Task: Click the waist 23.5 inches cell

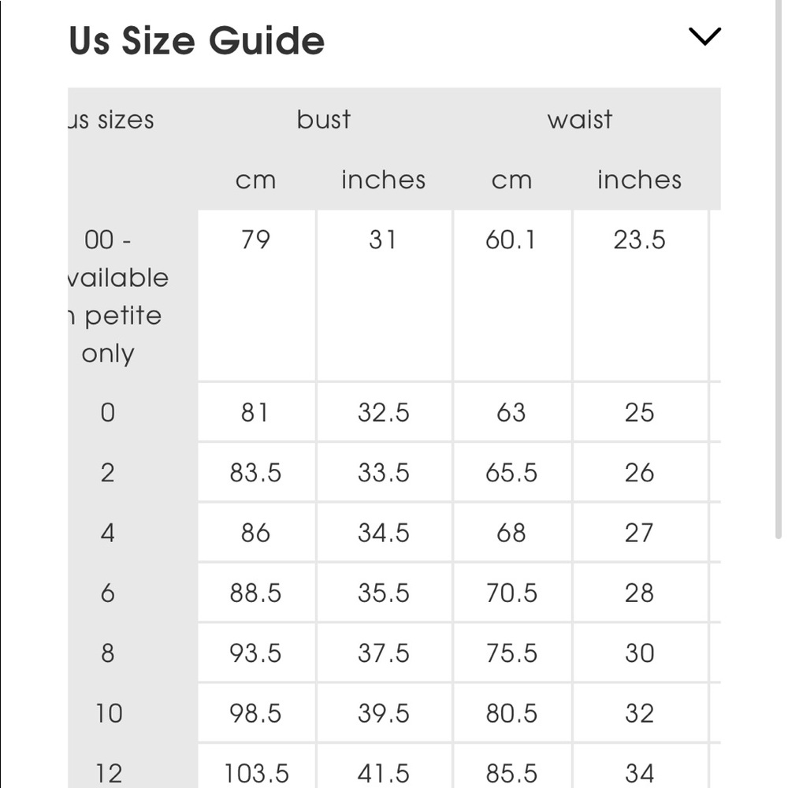Action: click(639, 240)
